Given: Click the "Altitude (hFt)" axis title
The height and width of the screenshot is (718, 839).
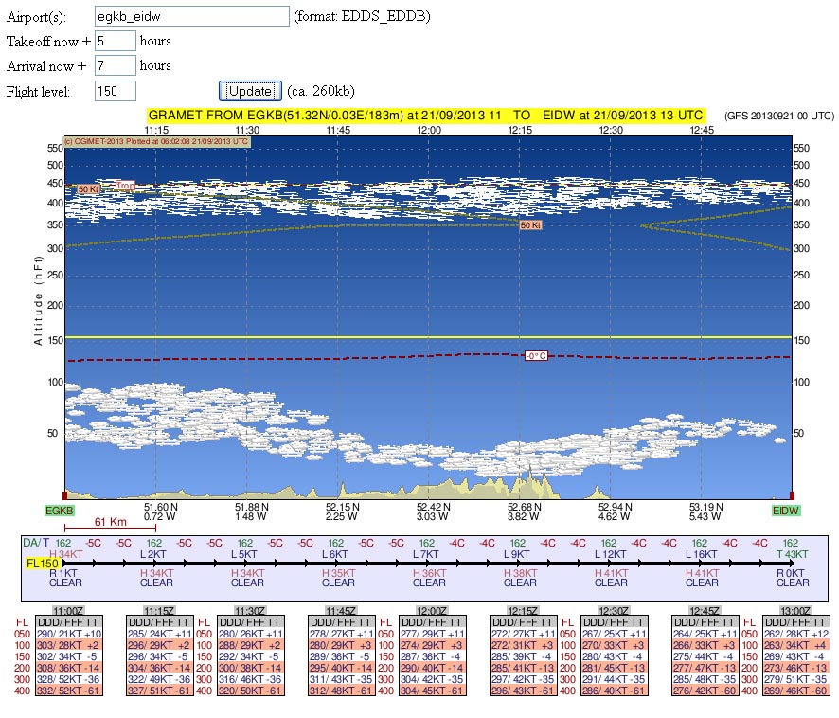Looking at the screenshot, I should tap(38, 300).
